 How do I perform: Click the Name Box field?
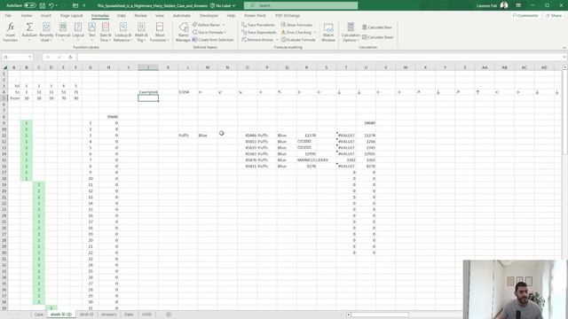click(14, 57)
